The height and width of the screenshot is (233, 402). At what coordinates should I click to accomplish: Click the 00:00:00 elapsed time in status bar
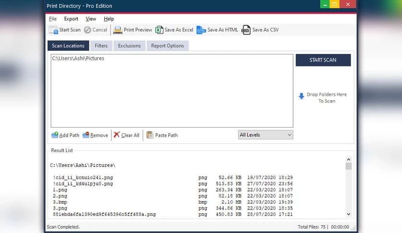pos(340,227)
